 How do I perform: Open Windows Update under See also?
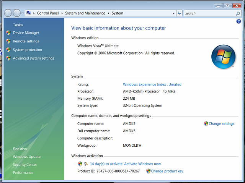coord(26,157)
